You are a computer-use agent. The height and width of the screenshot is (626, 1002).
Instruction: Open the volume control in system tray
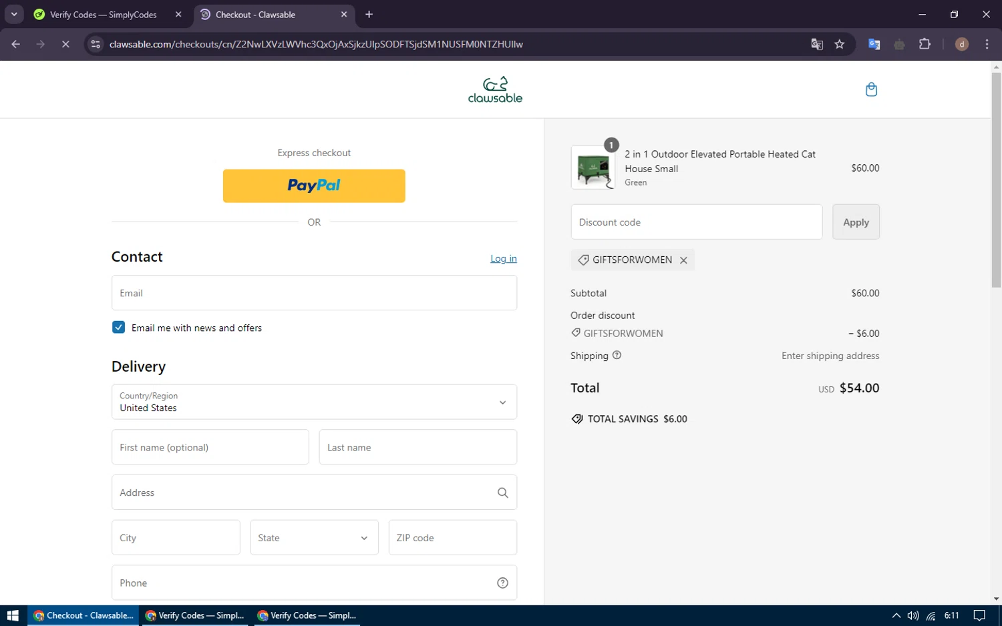pos(913,615)
